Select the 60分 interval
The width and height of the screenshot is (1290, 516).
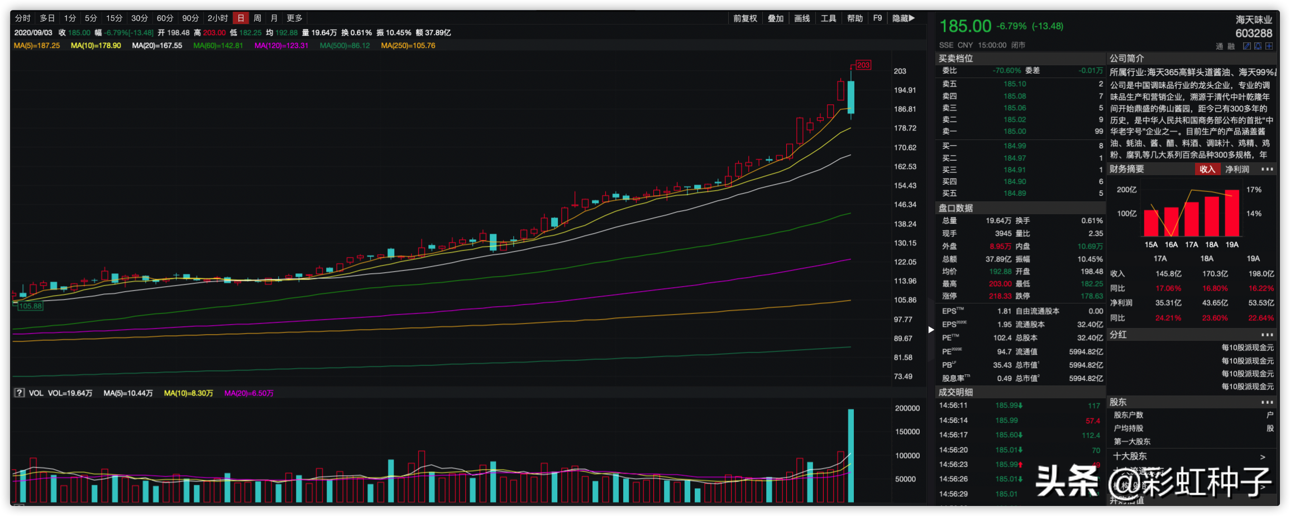[x=165, y=18]
